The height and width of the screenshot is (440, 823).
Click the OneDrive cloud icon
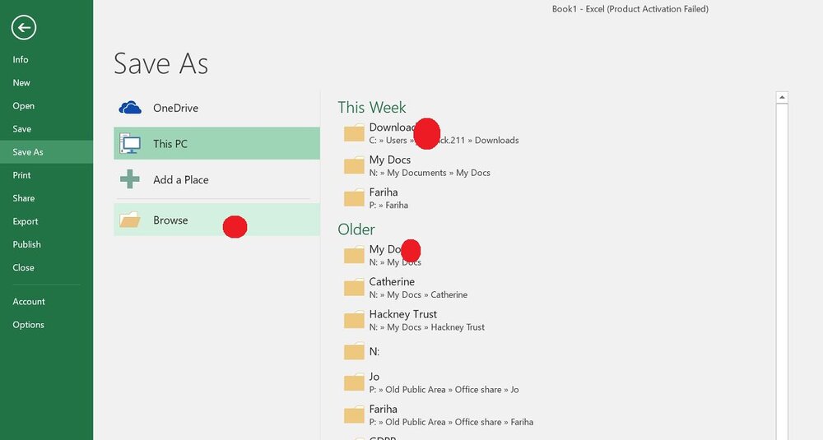(x=130, y=108)
